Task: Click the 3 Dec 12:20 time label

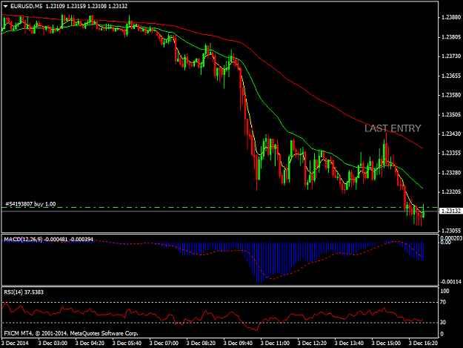Action: tap(312, 344)
